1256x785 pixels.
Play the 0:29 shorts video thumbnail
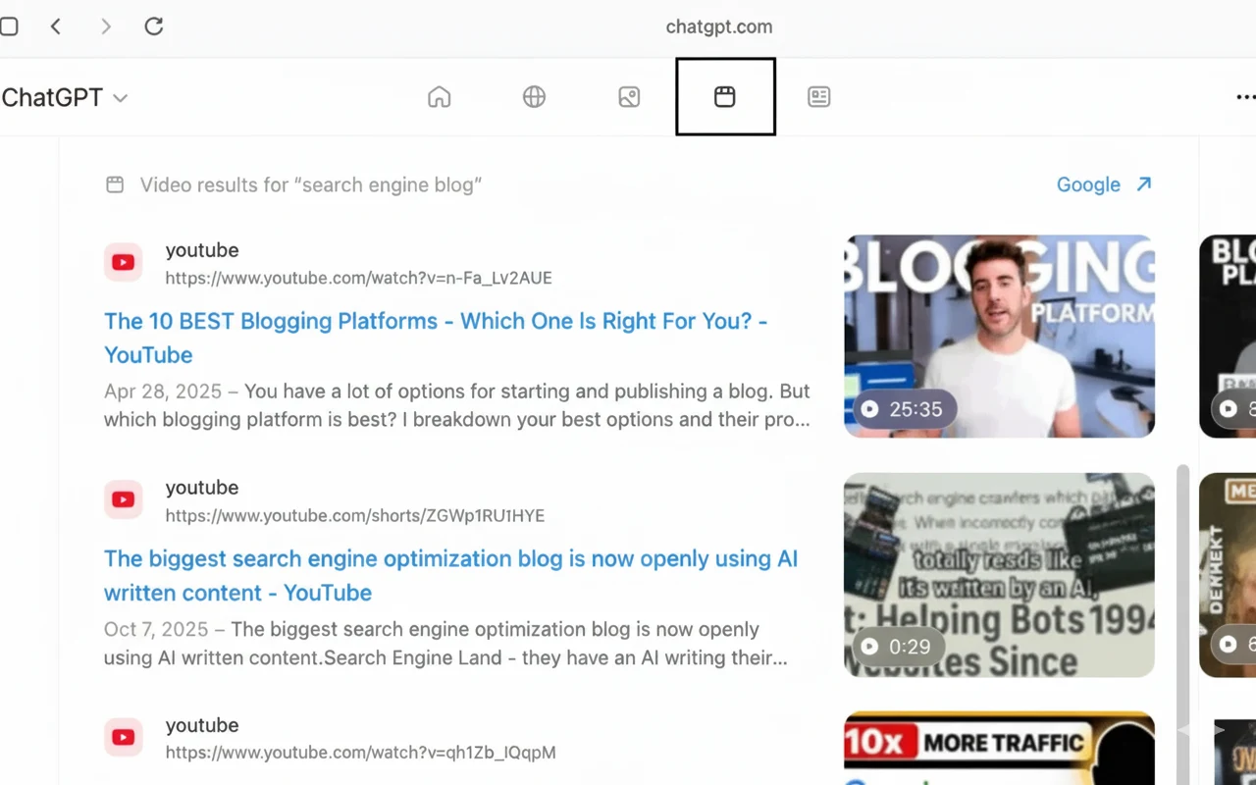[x=999, y=575]
